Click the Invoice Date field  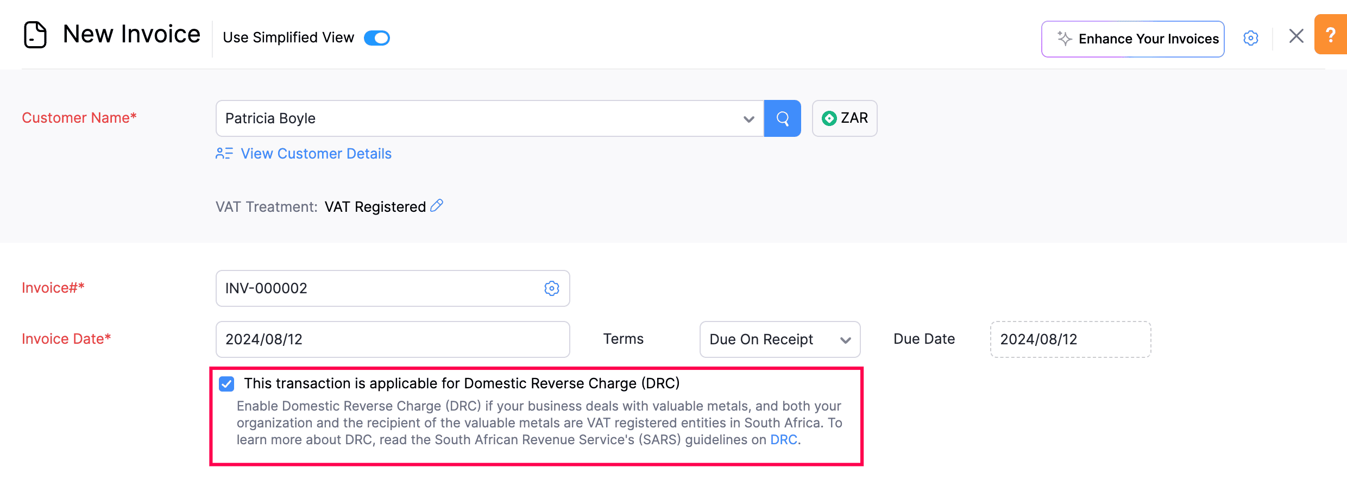point(392,339)
